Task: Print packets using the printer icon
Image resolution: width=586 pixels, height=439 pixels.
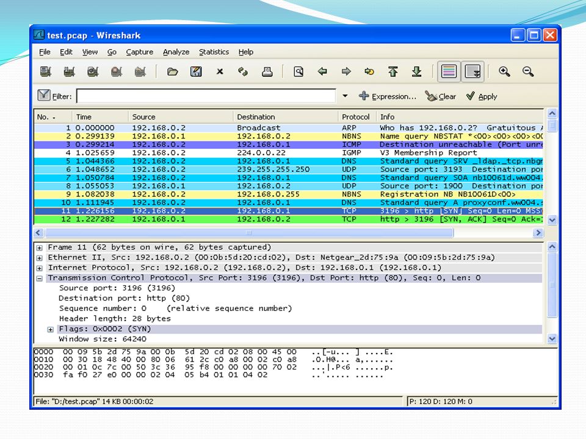Action: (267, 71)
